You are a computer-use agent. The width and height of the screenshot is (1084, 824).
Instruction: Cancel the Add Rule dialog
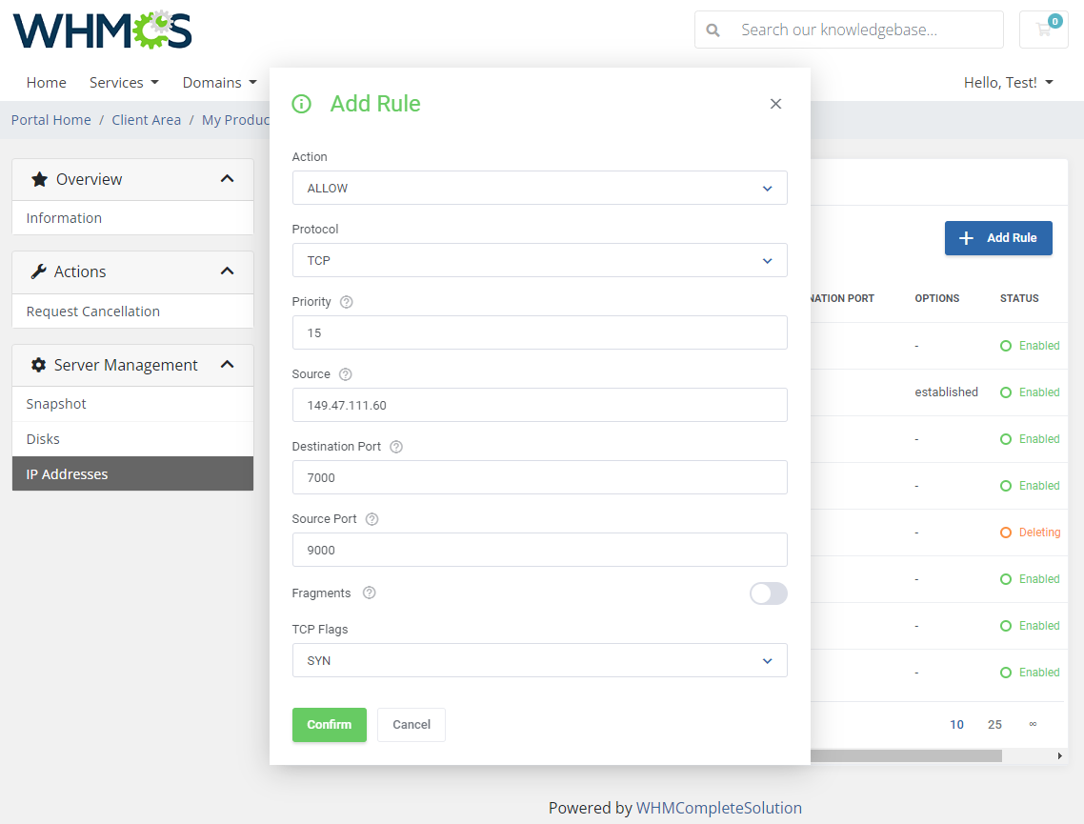(411, 724)
